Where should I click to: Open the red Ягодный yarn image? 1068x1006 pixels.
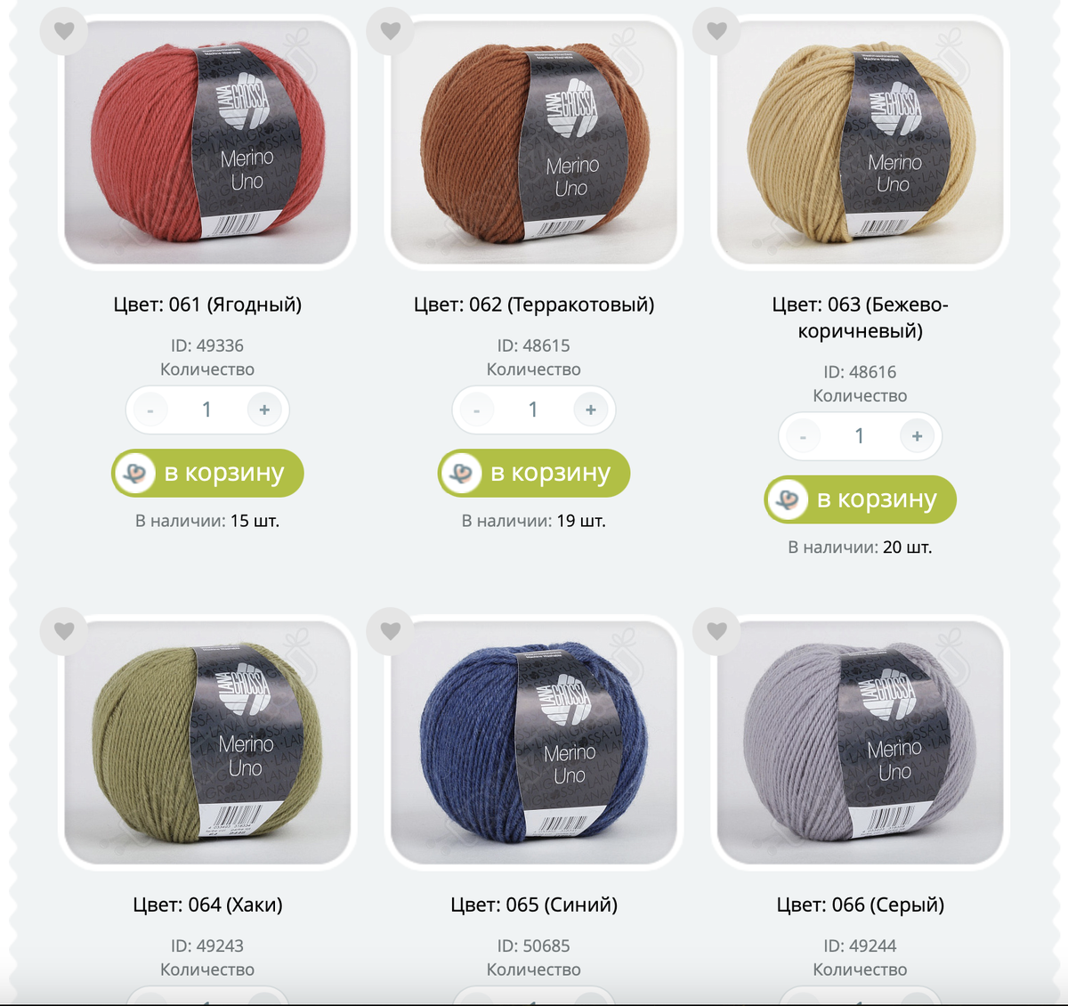coord(207,142)
